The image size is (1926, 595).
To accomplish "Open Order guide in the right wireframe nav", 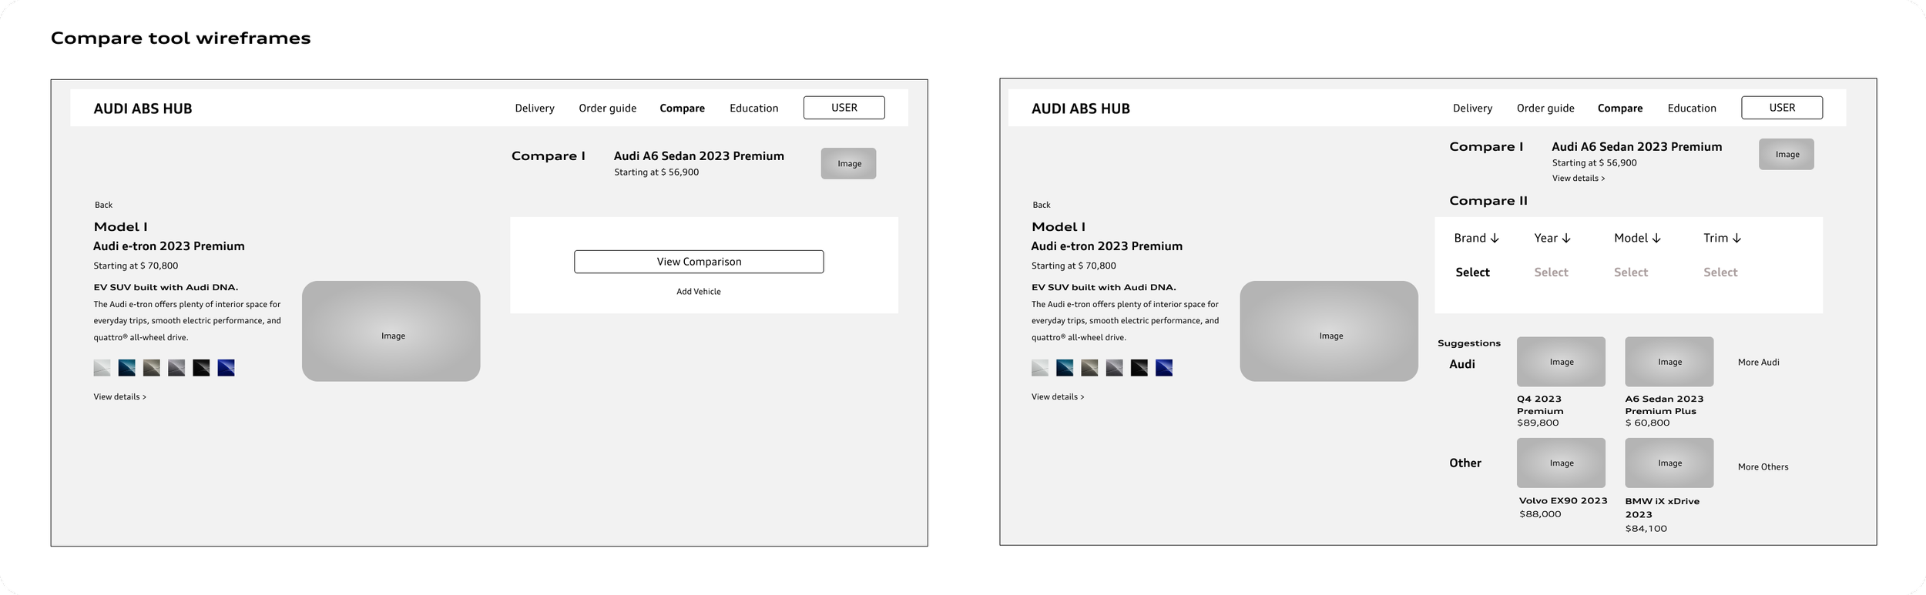I will click(1545, 109).
